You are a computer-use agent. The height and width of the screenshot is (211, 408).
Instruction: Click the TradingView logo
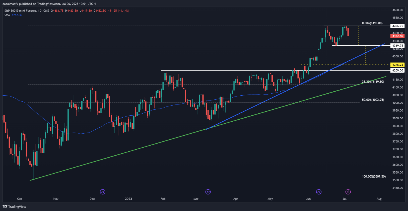tap(14, 207)
